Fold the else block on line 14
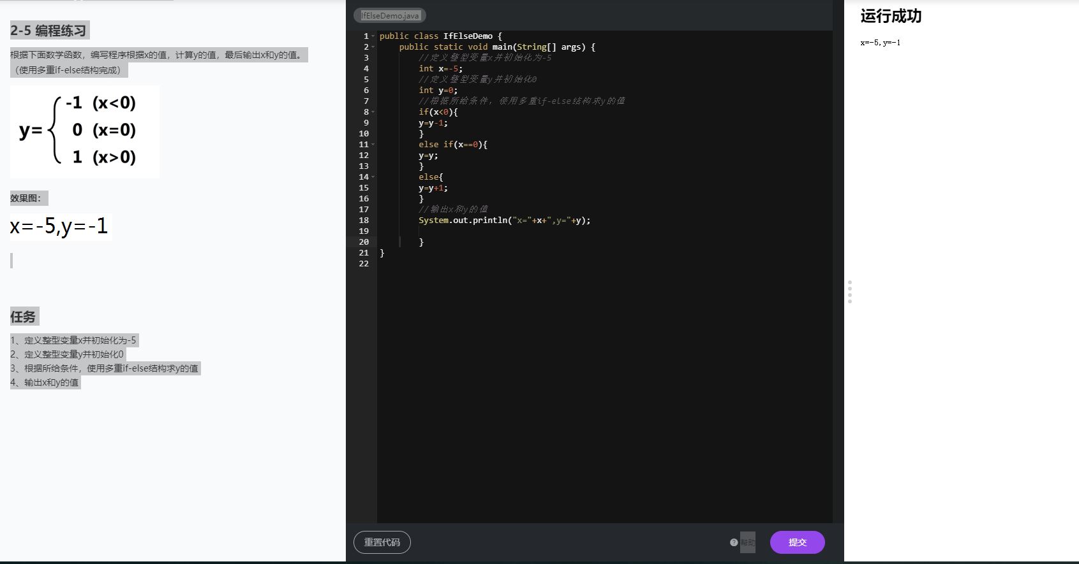 [373, 177]
